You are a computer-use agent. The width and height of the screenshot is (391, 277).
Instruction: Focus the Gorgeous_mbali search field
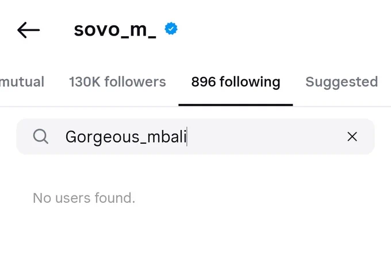pyautogui.click(x=195, y=137)
